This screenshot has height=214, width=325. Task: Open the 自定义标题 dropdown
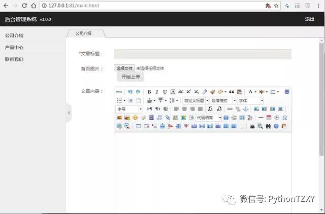point(196,100)
